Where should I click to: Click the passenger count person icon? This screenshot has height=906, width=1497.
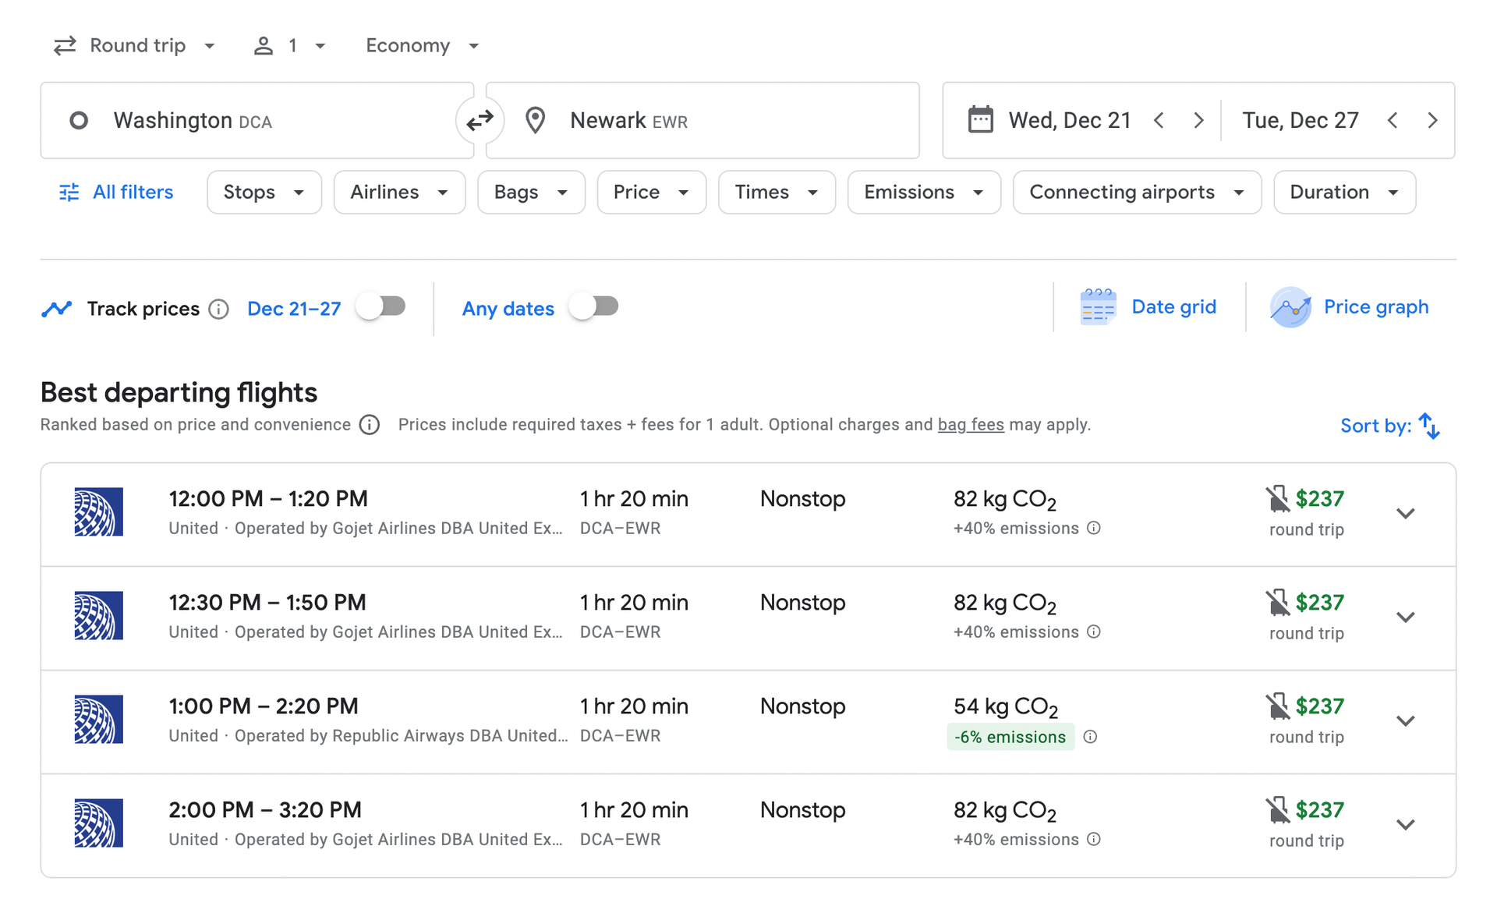point(264,45)
